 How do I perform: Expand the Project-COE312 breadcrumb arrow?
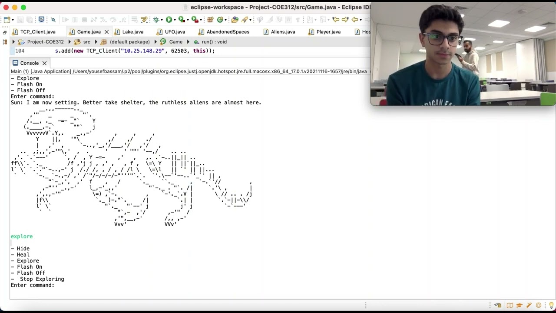coord(13,42)
